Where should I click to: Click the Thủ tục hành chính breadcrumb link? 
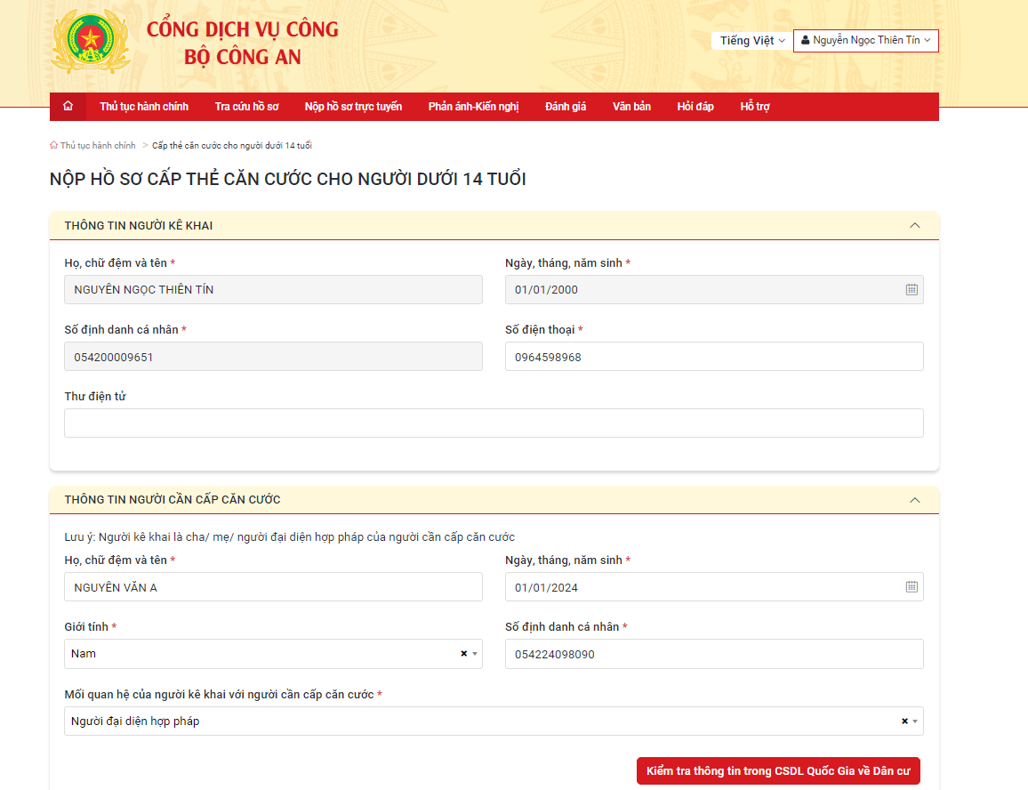click(98, 146)
